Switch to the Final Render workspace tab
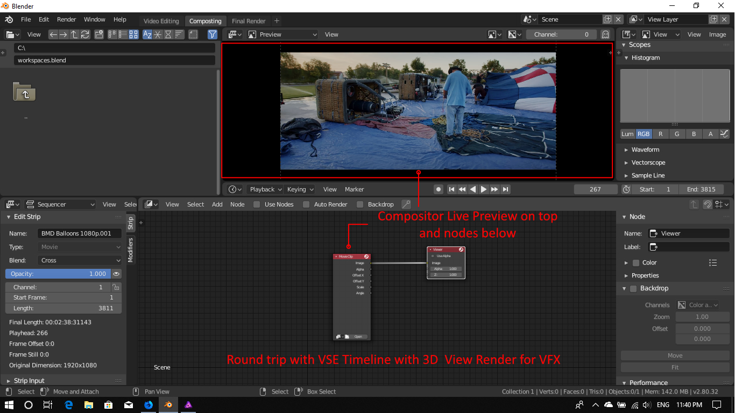This screenshot has height=413, width=735. coord(249,21)
